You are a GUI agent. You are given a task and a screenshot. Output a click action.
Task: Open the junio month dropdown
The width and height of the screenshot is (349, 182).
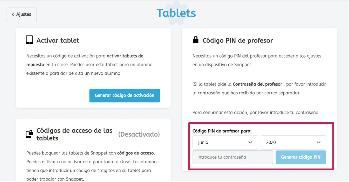click(225, 142)
